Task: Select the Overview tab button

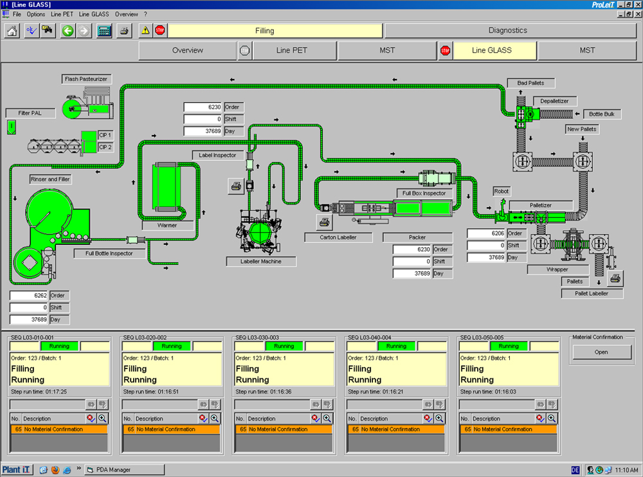Action: [x=187, y=50]
